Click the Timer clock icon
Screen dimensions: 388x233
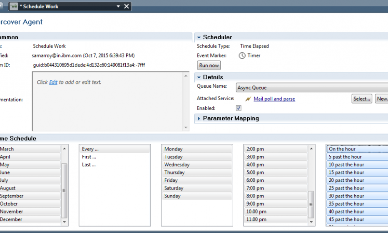[x=242, y=56]
